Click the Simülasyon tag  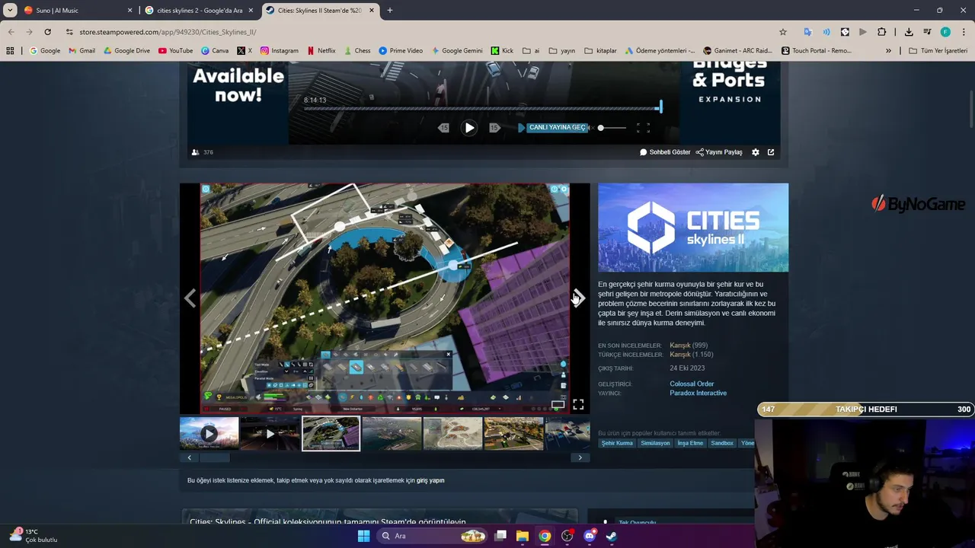(655, 443)
